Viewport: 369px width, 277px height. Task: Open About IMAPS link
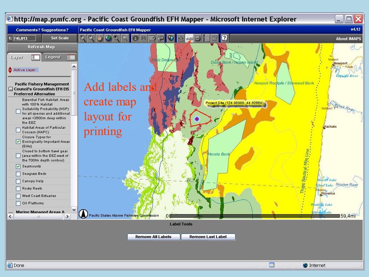click(348, 38)
